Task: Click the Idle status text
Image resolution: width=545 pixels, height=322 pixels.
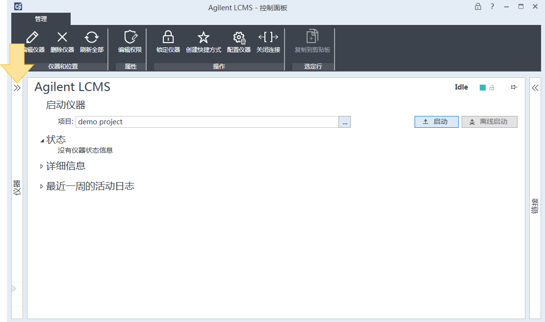Action: point(461,87)
